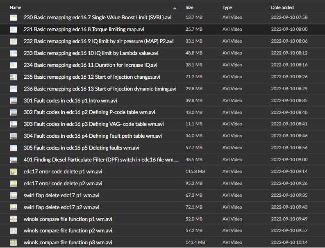Click AVI Video type of 236 dynamic timing row
The height and width of the screenshot is (248, 325).
pos(232,89)
